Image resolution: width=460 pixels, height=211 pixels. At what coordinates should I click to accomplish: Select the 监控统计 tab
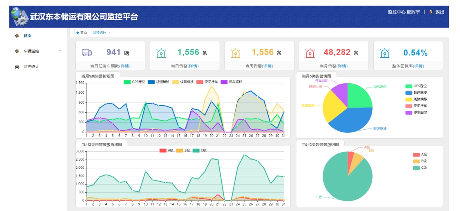[99, 33]
